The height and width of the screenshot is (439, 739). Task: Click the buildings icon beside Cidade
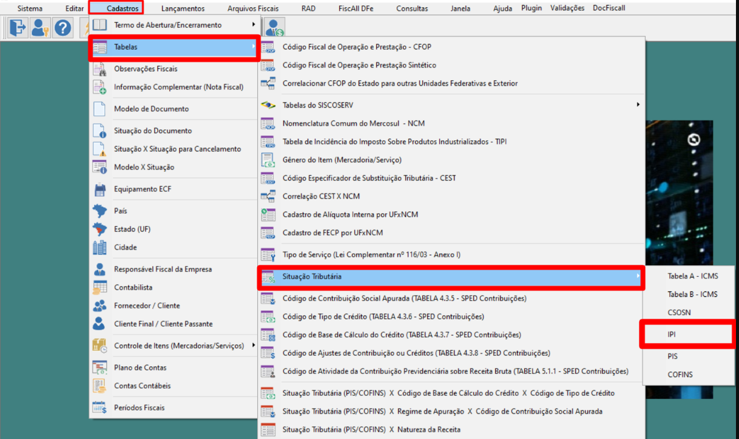pyautogui.click(x=99, y=247)
